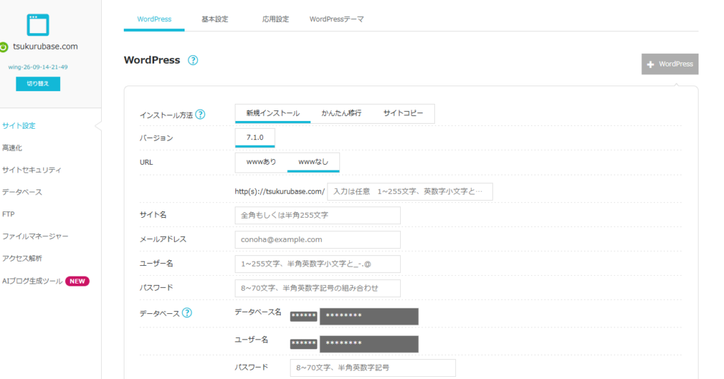Choose wwwなし URL option
Screen dimensions: 724x379
(x=313, y=162)
